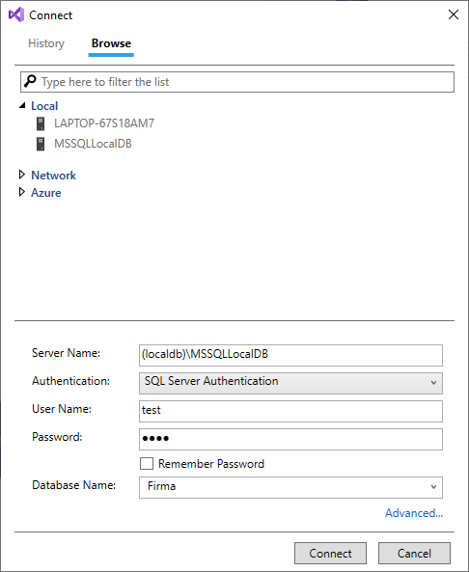
Task: Collapse the Local server group
Action: [x=22, y=105]
